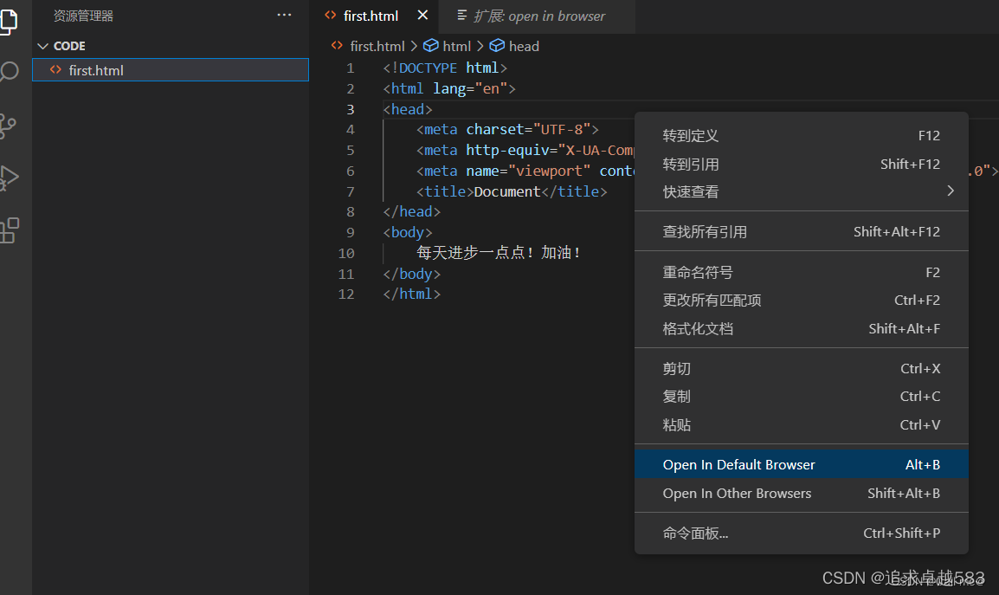The image size is (999, 595).
Task: Select 格式化文档 in the context menu
Action: 693,328
